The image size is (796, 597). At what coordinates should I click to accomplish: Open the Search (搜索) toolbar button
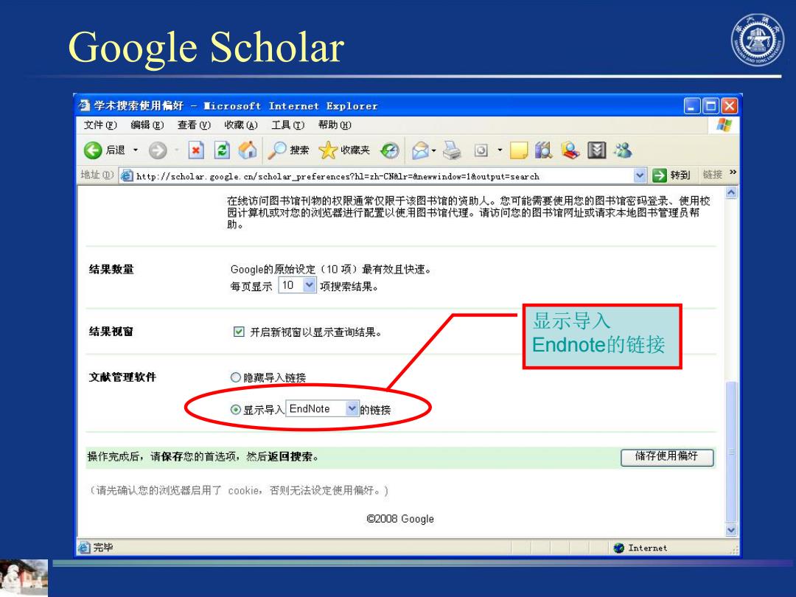coord(288,150)
